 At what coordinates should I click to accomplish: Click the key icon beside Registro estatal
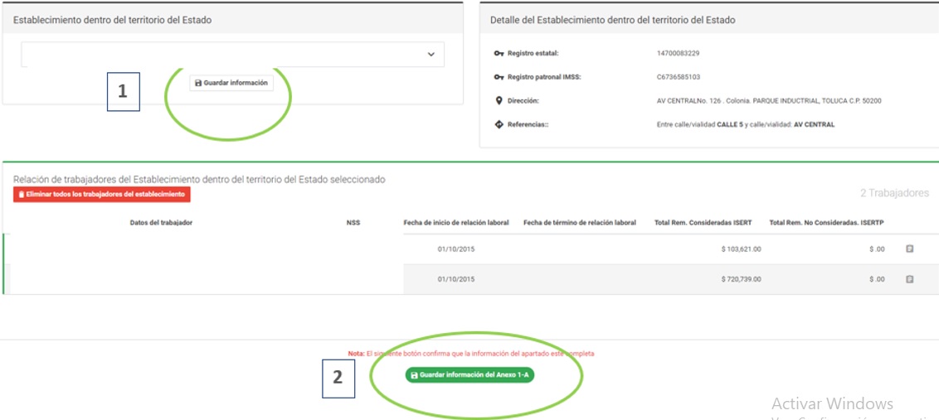499,53
